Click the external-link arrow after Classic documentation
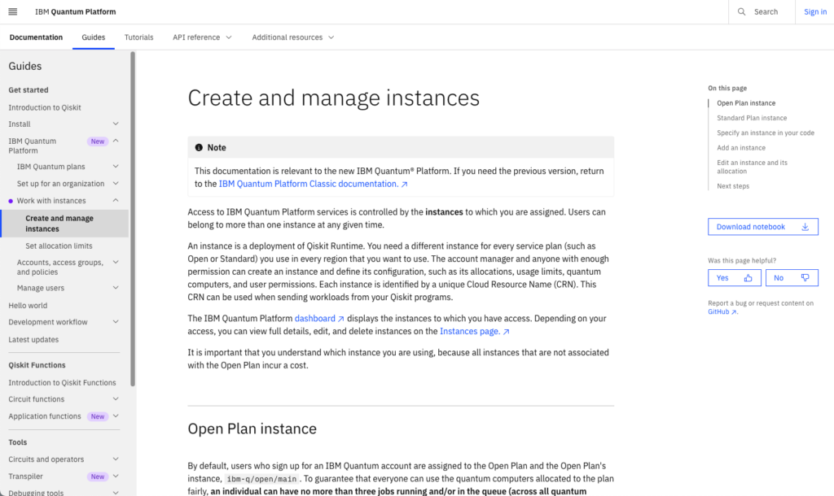 [x=404, y=185]
